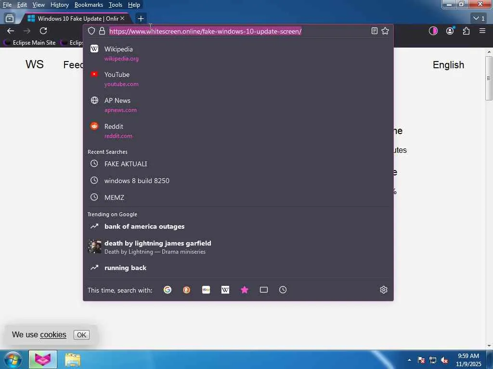
Task: Open search settings gear icon
Action: tap(384, 290)
